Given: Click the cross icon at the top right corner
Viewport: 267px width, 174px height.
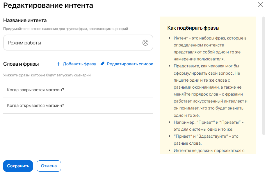Looking at the screenshot, I should pyautogui.click(x=260, y=5).
